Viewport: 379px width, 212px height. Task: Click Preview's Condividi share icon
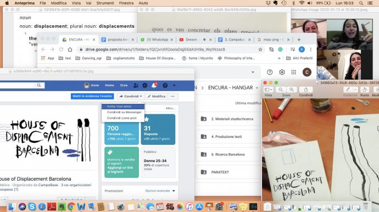click(306, 90)
